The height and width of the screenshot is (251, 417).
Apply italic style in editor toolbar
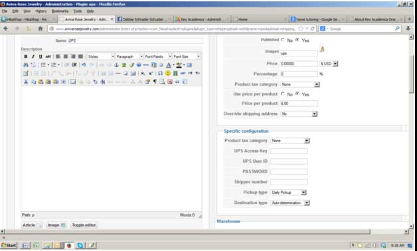(x=33, y=56)
